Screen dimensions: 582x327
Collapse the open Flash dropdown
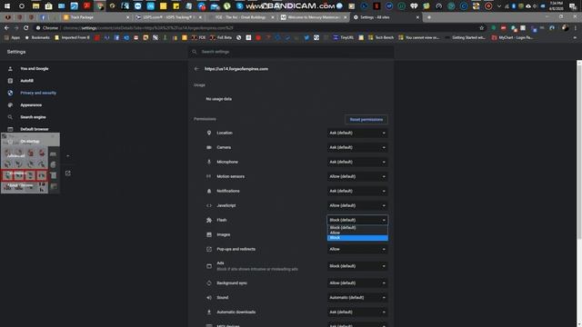coord(357,220)
